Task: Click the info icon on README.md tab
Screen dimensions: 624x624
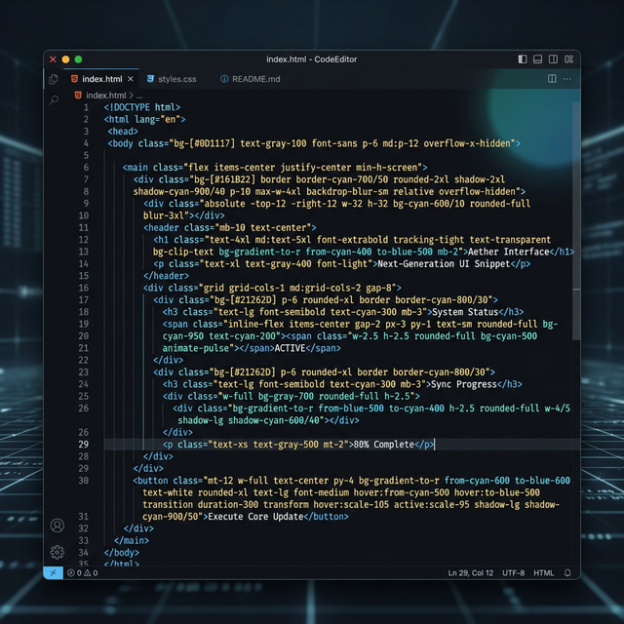Action: [224, 79]
